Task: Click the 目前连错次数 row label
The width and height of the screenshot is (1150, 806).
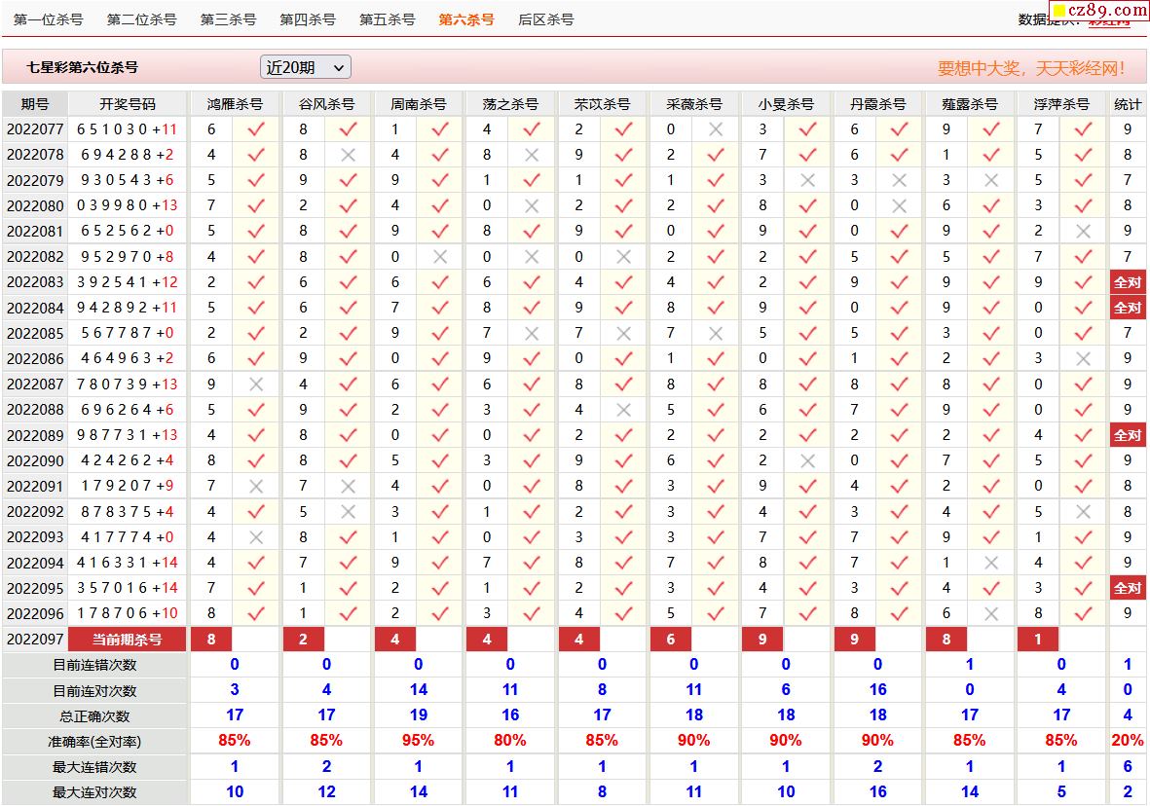Action: (x=94, y=665)
